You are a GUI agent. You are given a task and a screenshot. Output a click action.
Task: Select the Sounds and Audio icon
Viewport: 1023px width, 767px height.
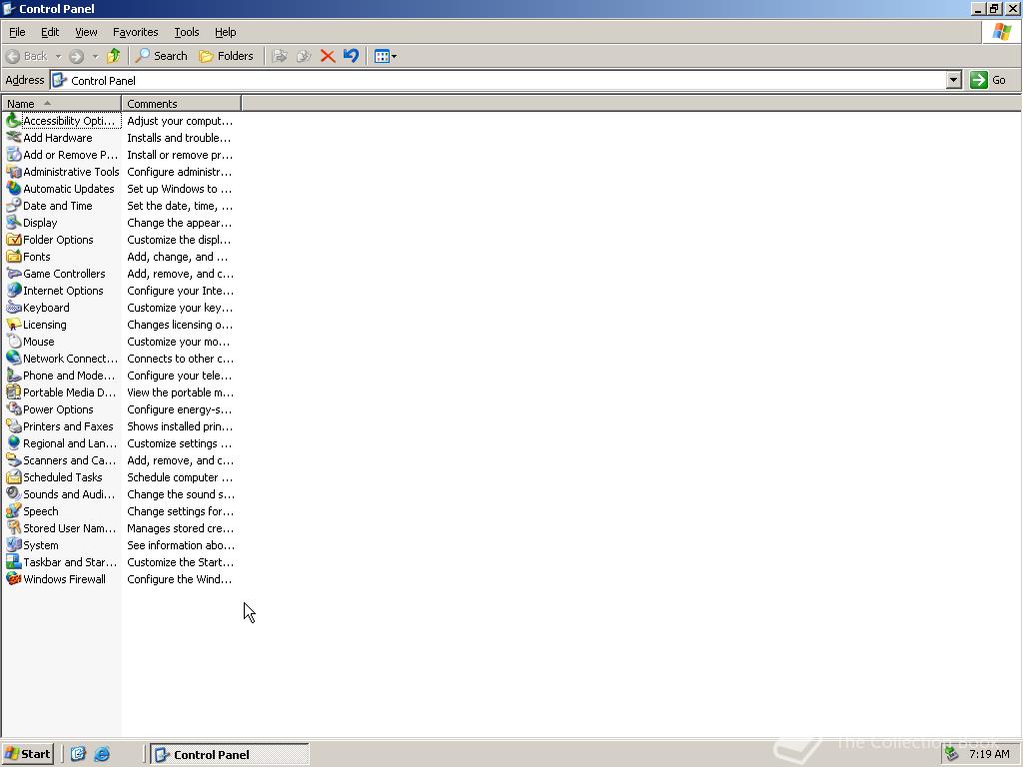[14, 493]
